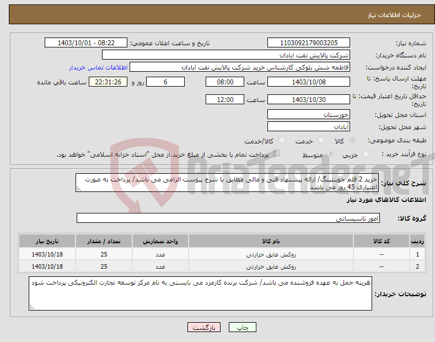
Task: Click response deadline date 1403/10/08 field
Action: (x=309, y=82)
